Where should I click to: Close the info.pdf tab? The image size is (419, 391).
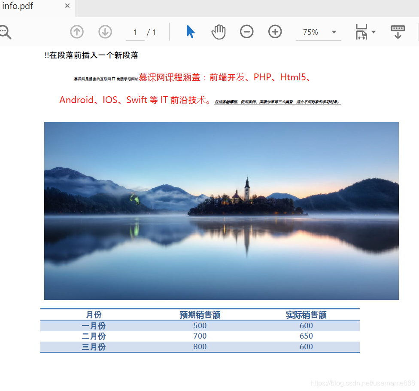click(67, 6)
